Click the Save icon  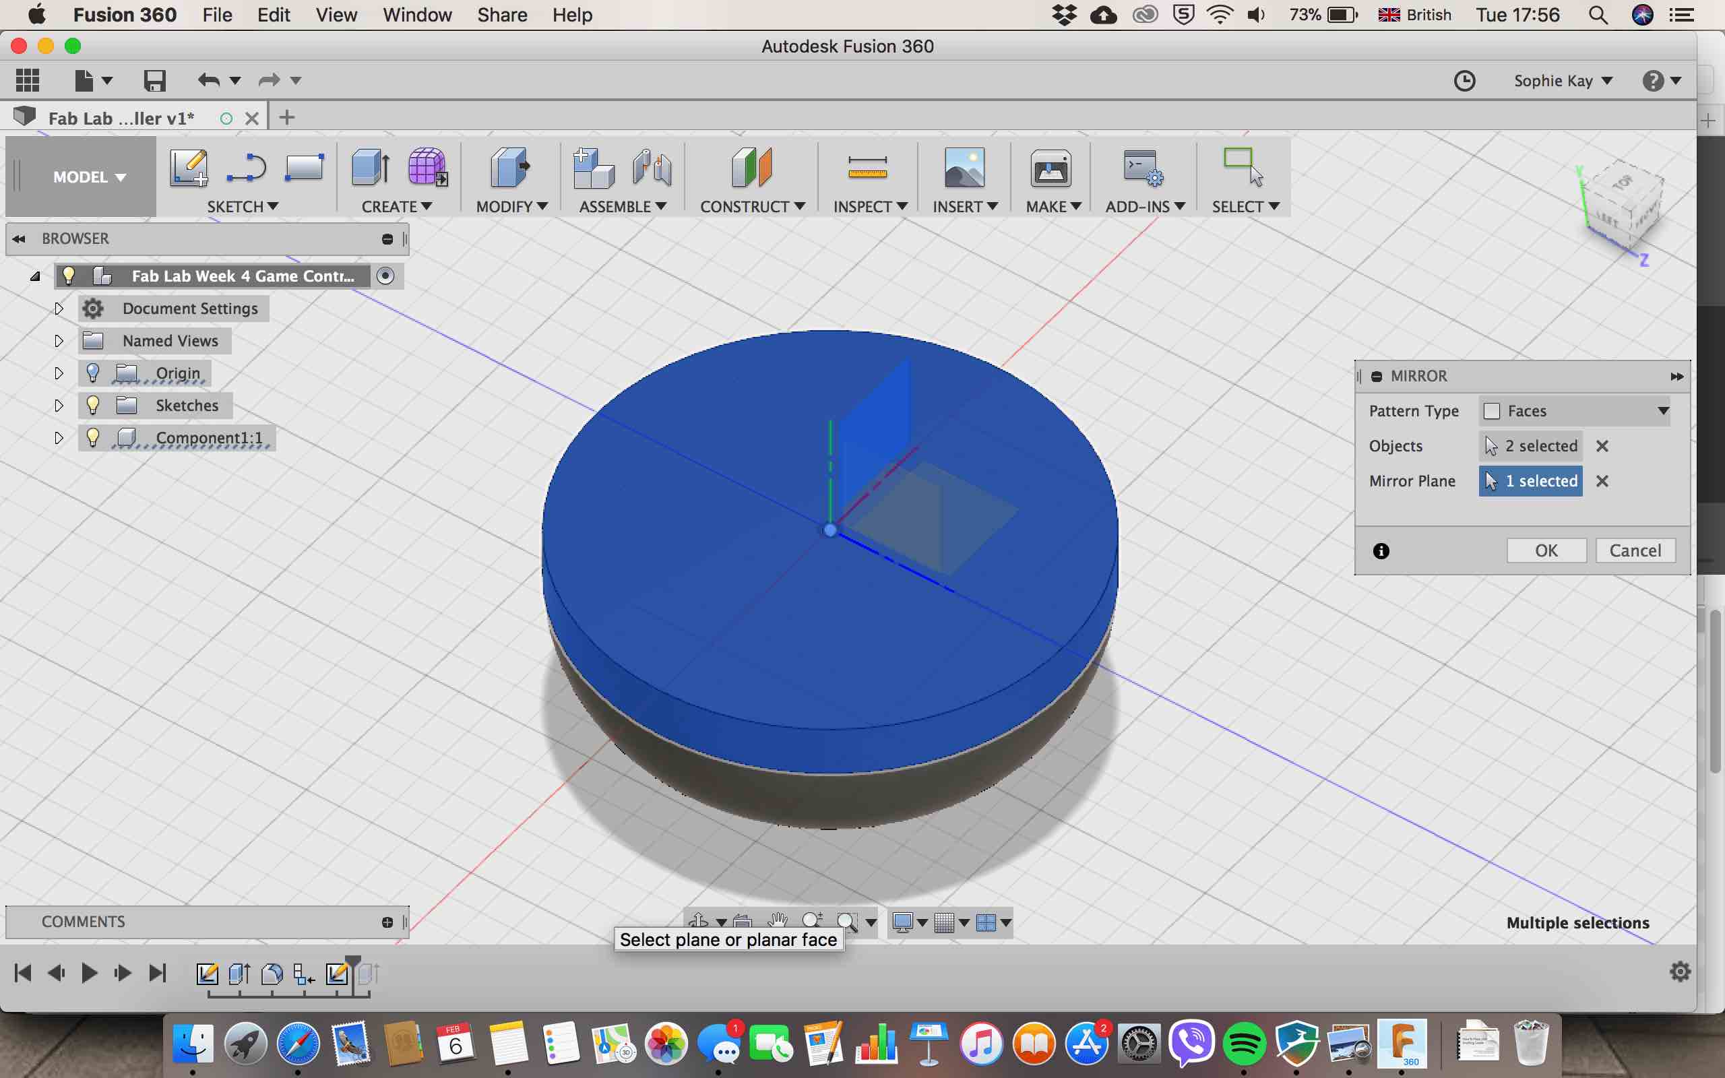click(x=154, y=81)
